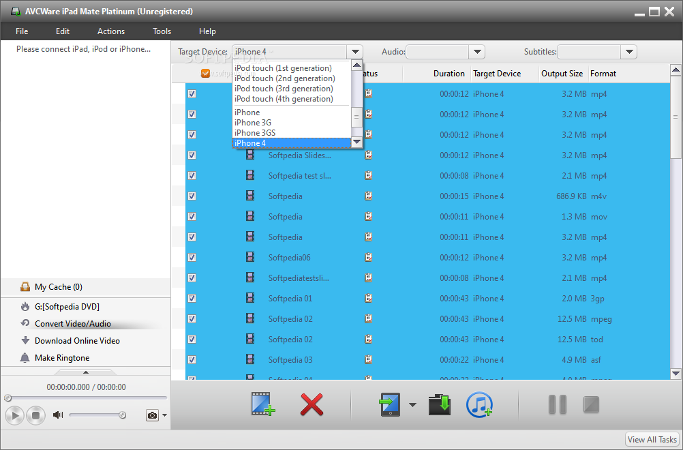
Task: Uncheck the Softpedia 01 row checkbox
Action: [x=192, y=299]
